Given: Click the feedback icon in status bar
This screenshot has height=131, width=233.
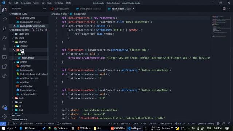Looking at the screenshot, I should coord(224,124).
